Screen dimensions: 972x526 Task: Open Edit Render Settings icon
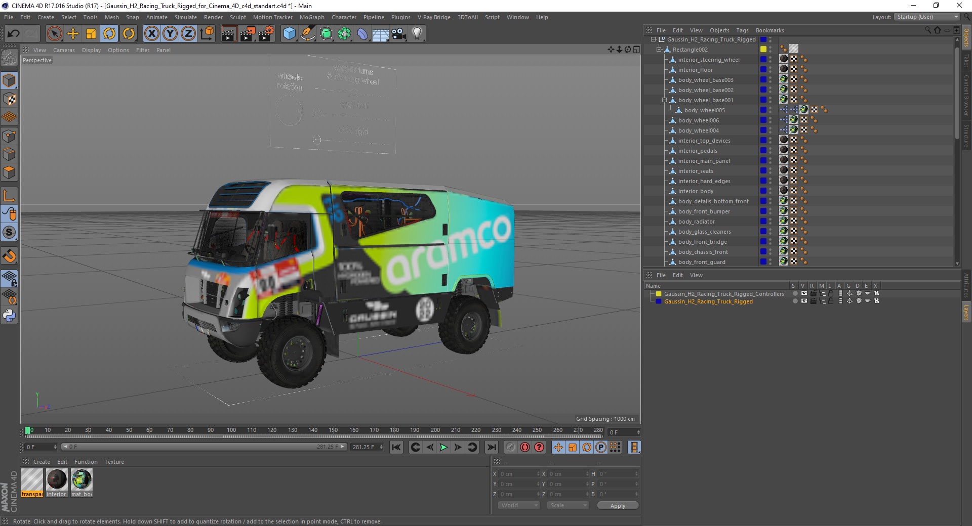(x=266, y=34)
